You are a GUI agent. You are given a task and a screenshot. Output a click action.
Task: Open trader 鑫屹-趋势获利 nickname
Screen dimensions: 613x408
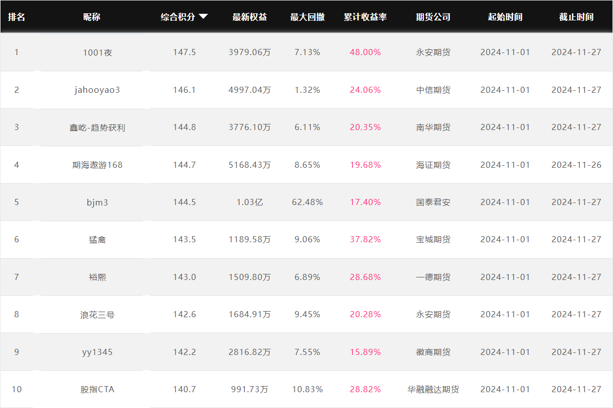pos(97,127)
